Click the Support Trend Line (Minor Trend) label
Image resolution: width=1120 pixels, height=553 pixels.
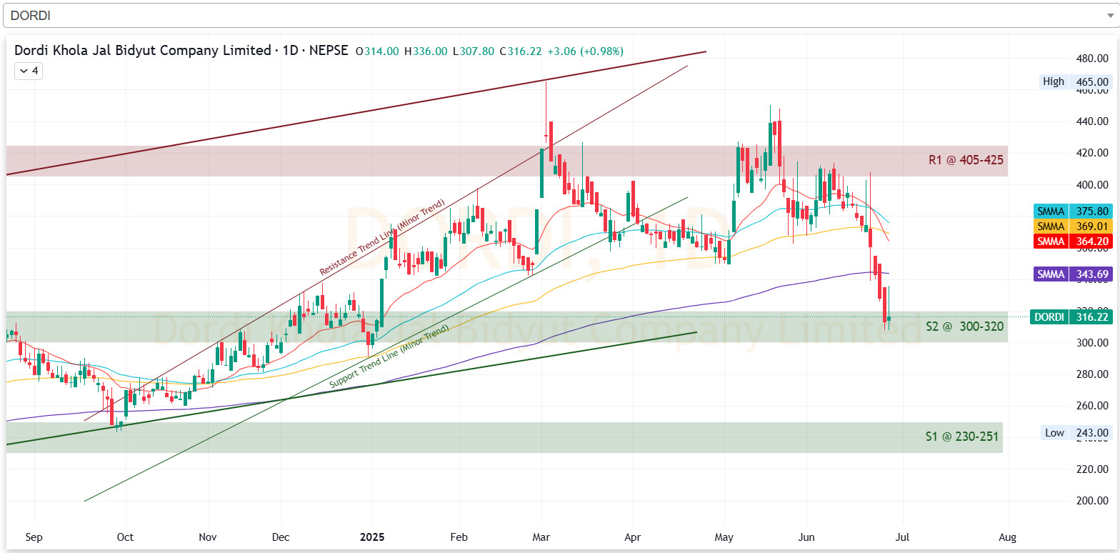[389, 357]
